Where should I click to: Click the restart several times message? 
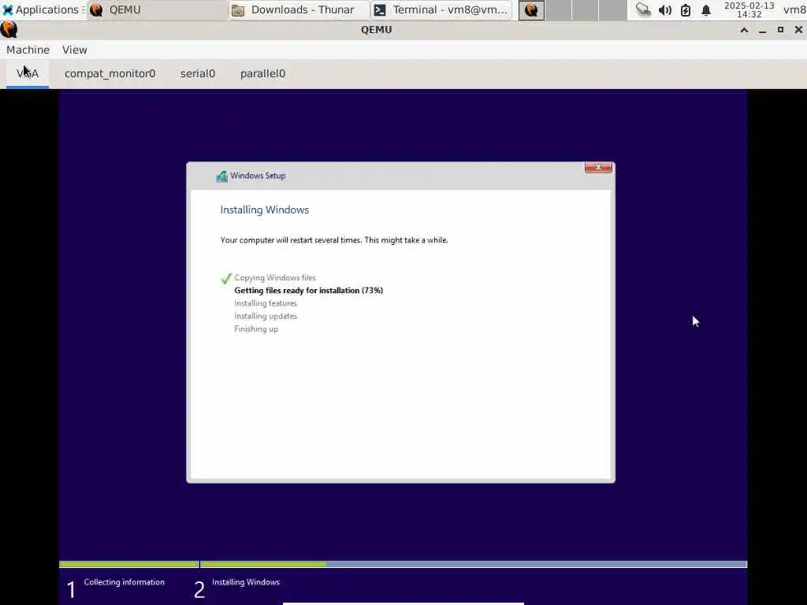[x=334, y=240]
